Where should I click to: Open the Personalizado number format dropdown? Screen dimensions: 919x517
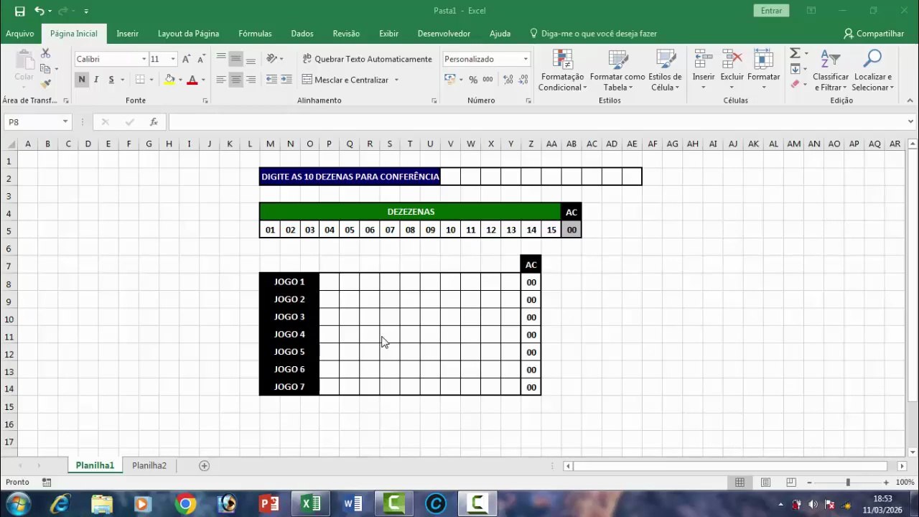pyautogui.click(x=526, y=59)
